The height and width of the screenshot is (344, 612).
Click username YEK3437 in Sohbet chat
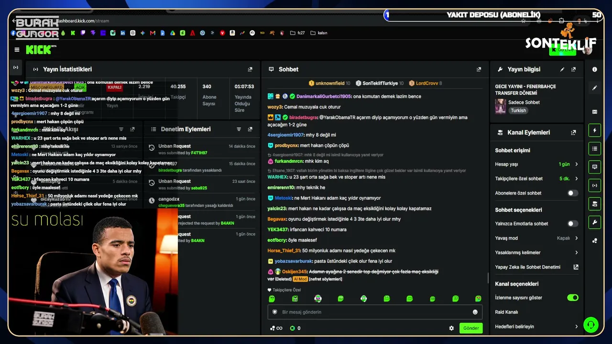pyautogui.click(x=277, y=229)
